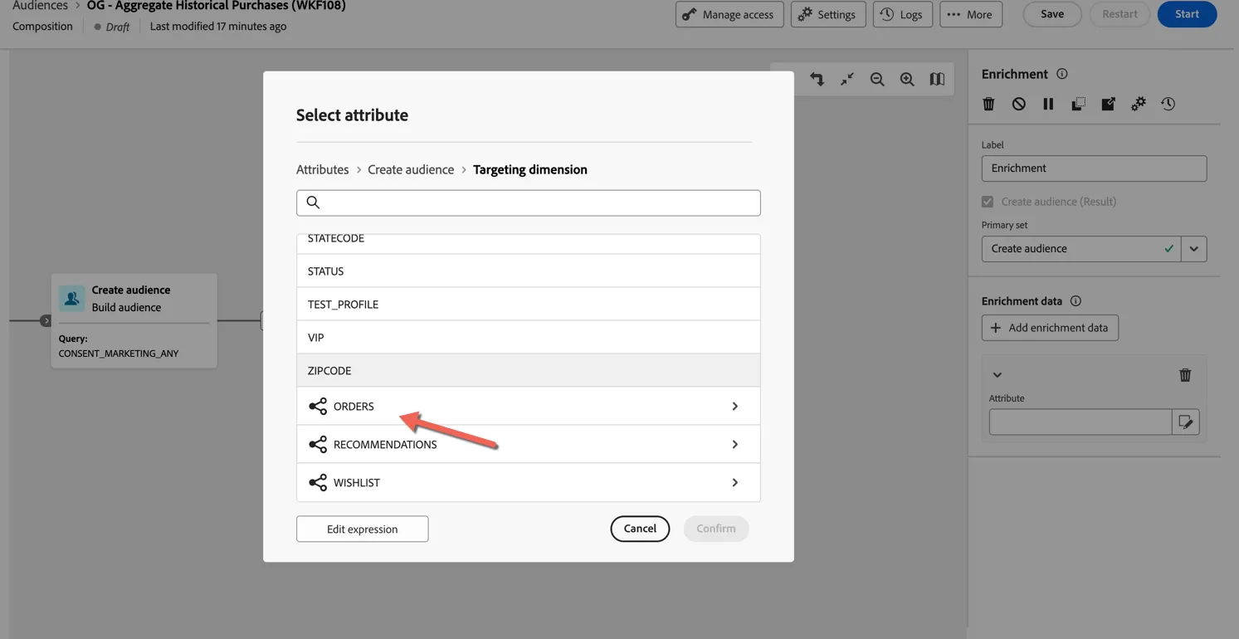Viewport: 1239px width, 639px height.
Task: Click the canvas zoom out magnifier
Action: coord(877,79)
